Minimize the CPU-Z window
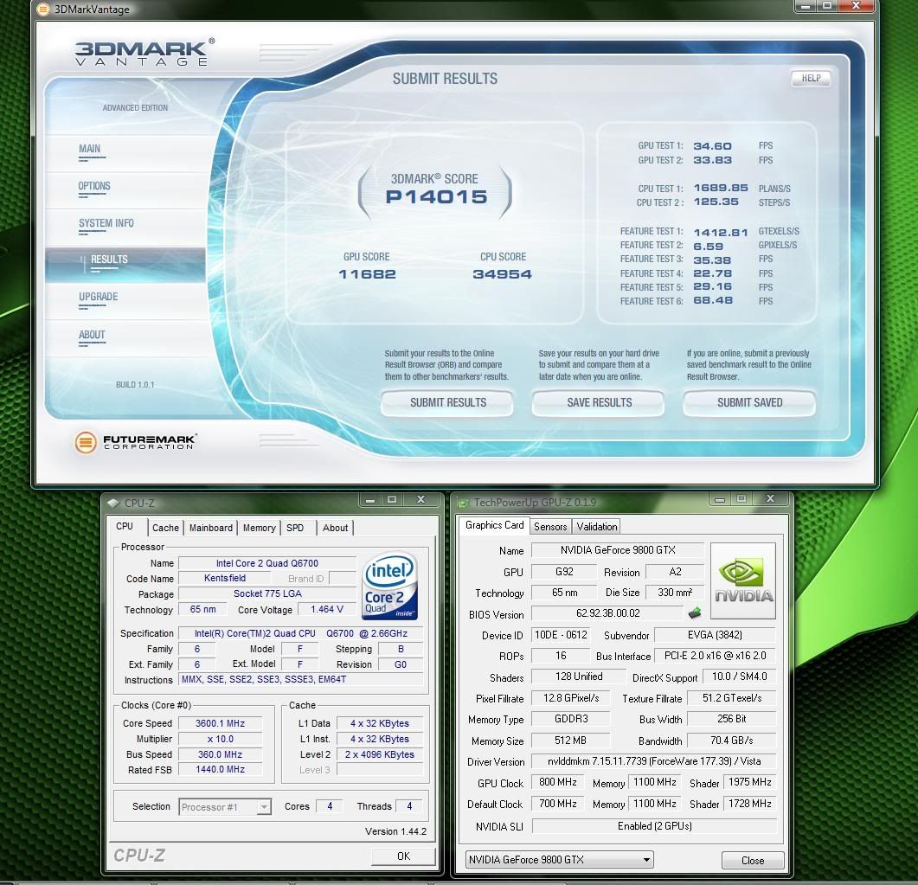This screenshot has height=885, width=918. (370, 499)
